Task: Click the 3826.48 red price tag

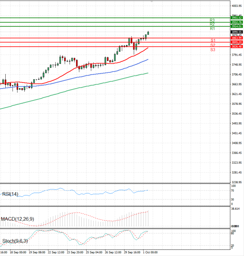Action: [x=236, y=46]
